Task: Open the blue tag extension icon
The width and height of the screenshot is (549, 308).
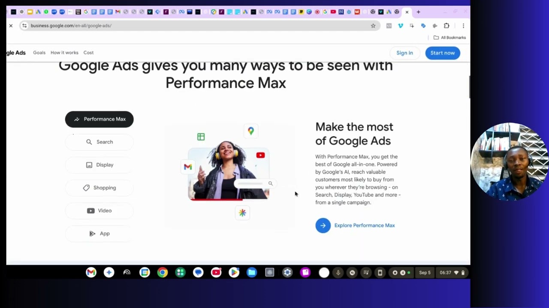Action: pyautogui.click(x=423, y=26)
